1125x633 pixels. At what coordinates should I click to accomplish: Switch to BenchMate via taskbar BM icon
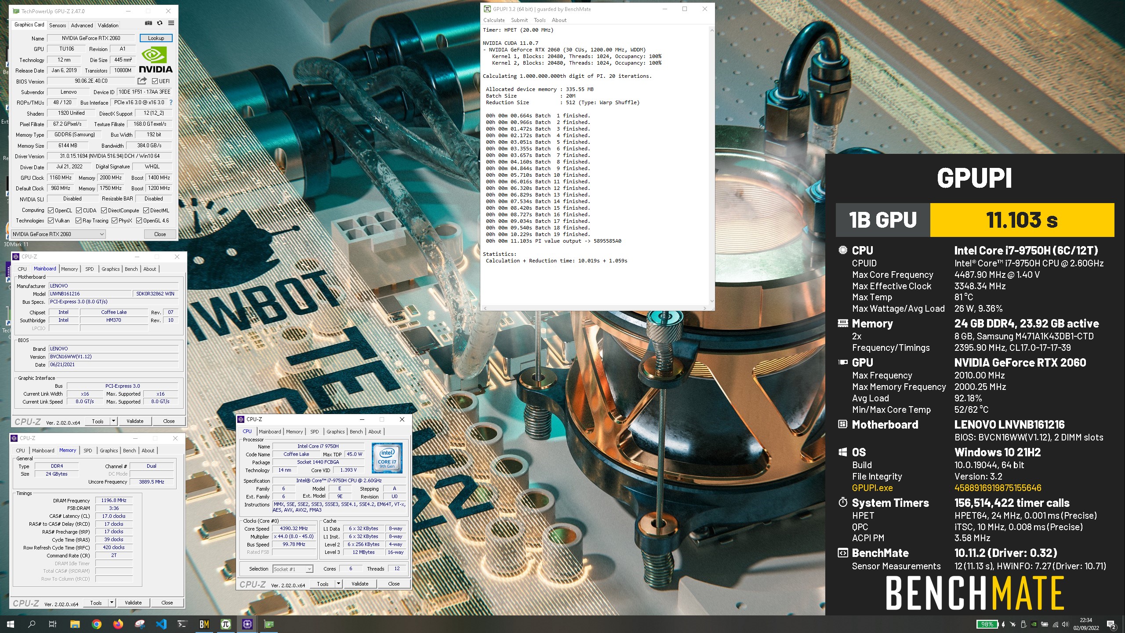[x=204, y=624]
